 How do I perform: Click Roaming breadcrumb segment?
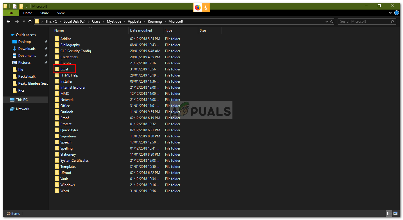tap(155, 21)
